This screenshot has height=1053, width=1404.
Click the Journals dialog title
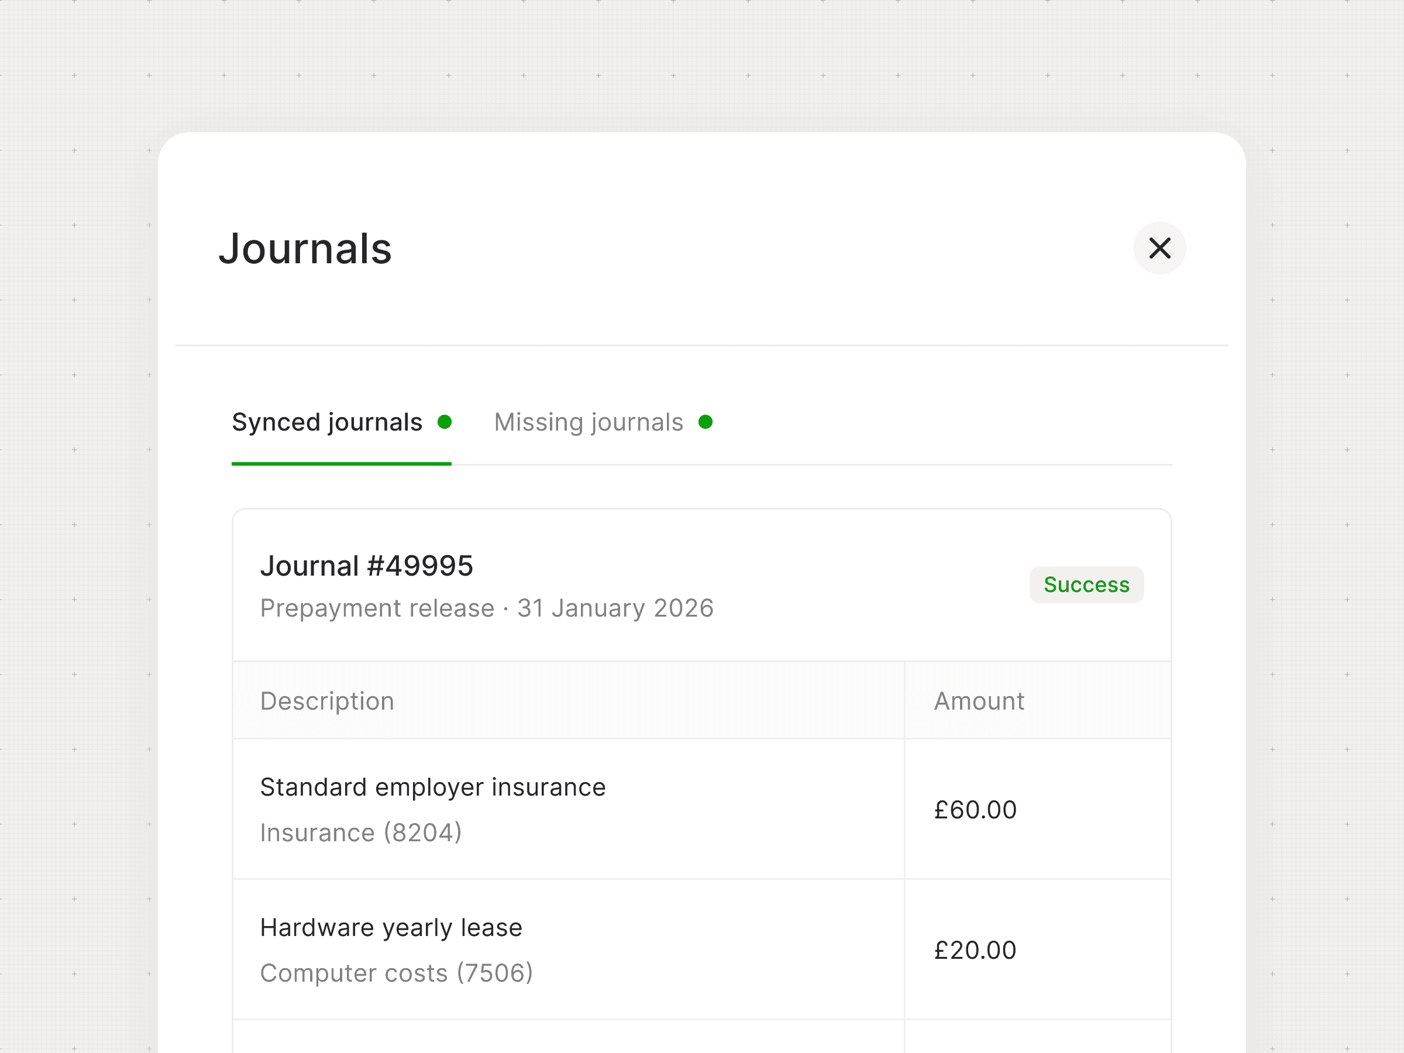pos(305,248)
